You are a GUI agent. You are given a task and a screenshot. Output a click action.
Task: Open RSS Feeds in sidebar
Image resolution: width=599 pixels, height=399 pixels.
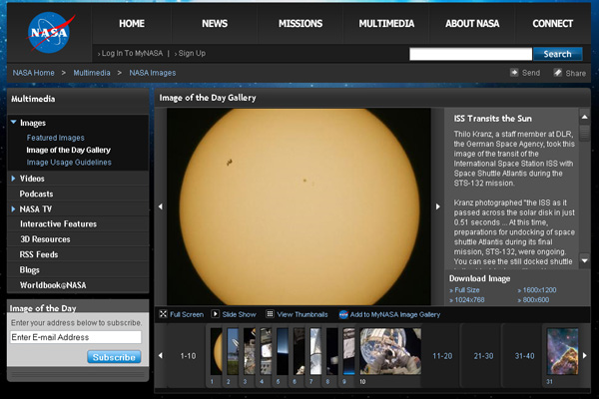39,254
